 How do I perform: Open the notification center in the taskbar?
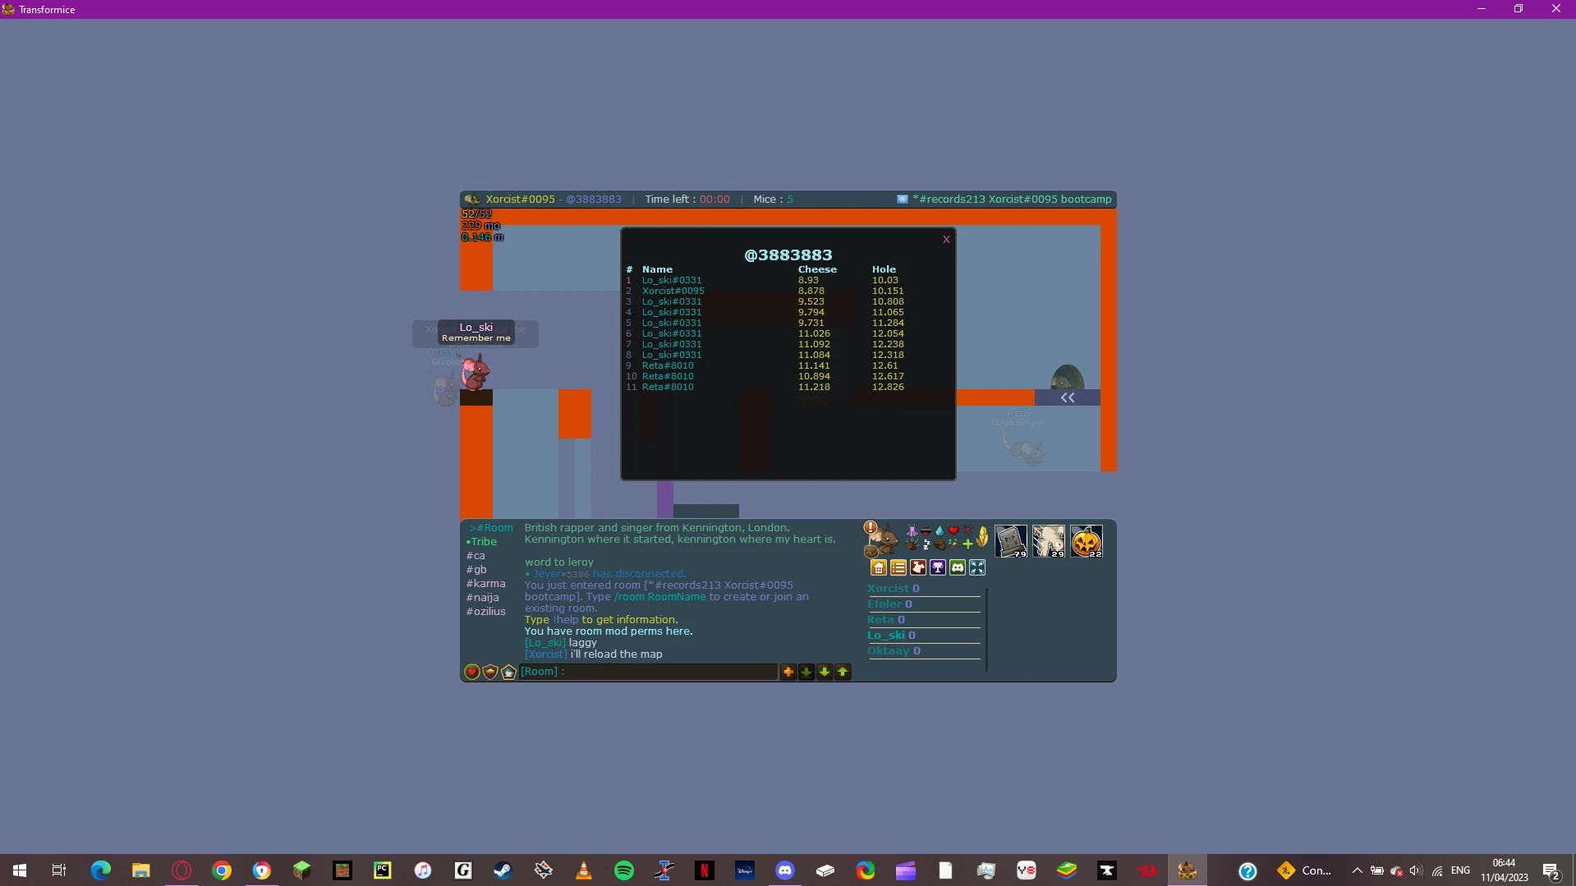point(1551,870)
